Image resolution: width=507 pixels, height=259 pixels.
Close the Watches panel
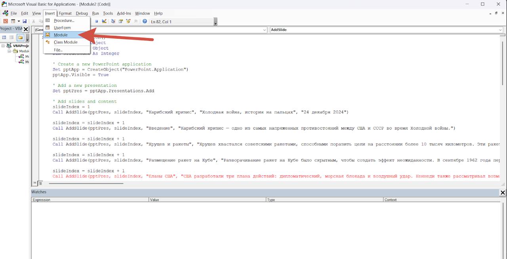coord(503,192)
